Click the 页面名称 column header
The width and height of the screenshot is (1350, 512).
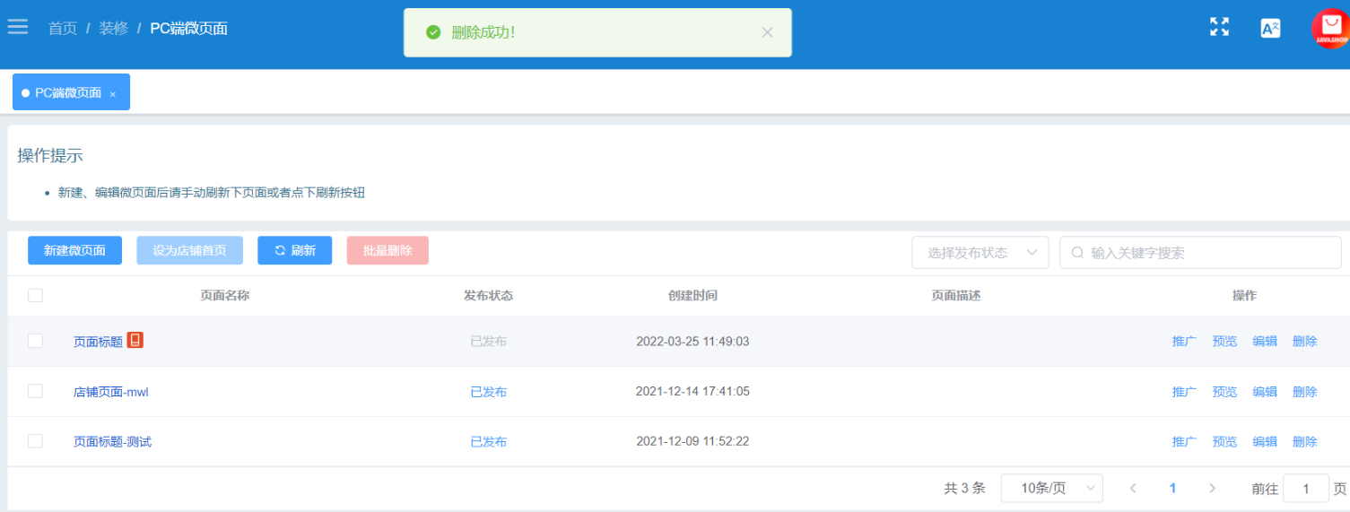tap(225, 296)
